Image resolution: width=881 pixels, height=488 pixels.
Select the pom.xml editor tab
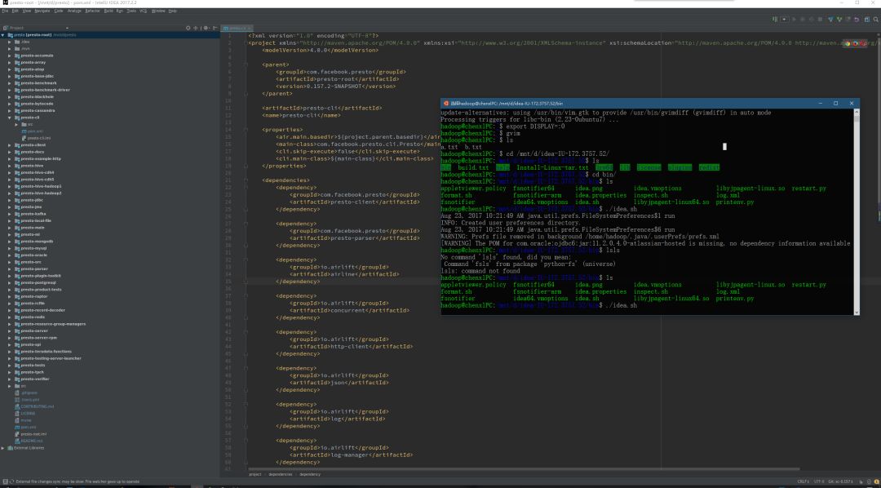point(237,28)
